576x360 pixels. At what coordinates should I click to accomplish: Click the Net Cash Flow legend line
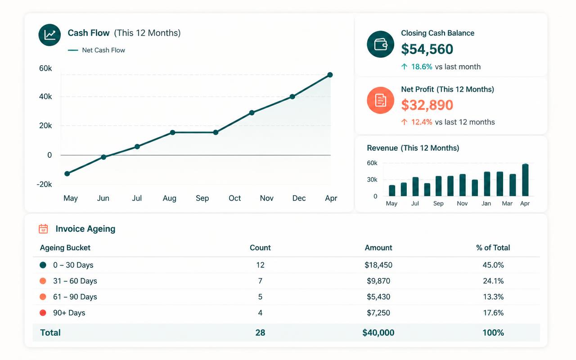(73, 50)
